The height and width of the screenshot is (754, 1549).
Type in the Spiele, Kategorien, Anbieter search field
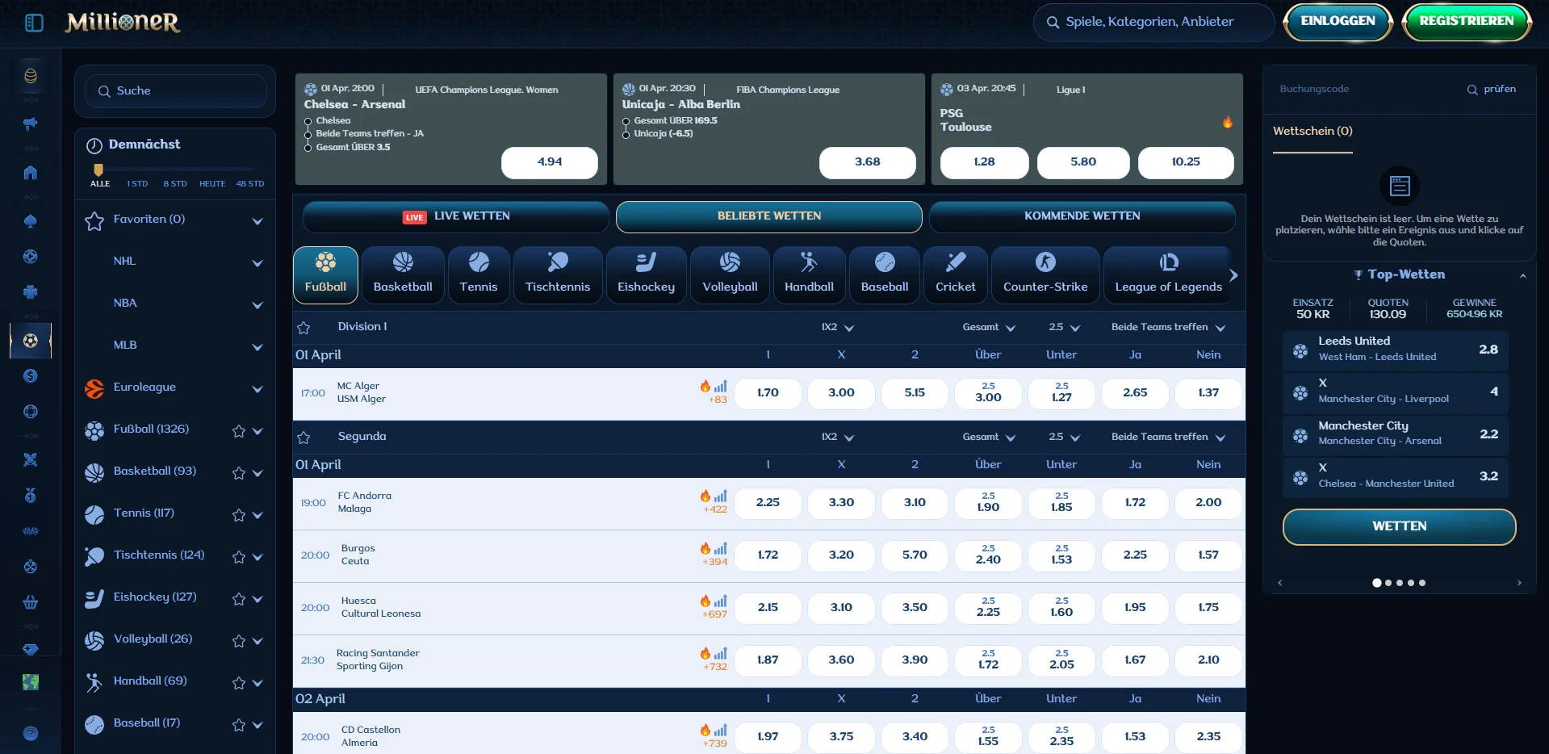[x=1153, y=22]
